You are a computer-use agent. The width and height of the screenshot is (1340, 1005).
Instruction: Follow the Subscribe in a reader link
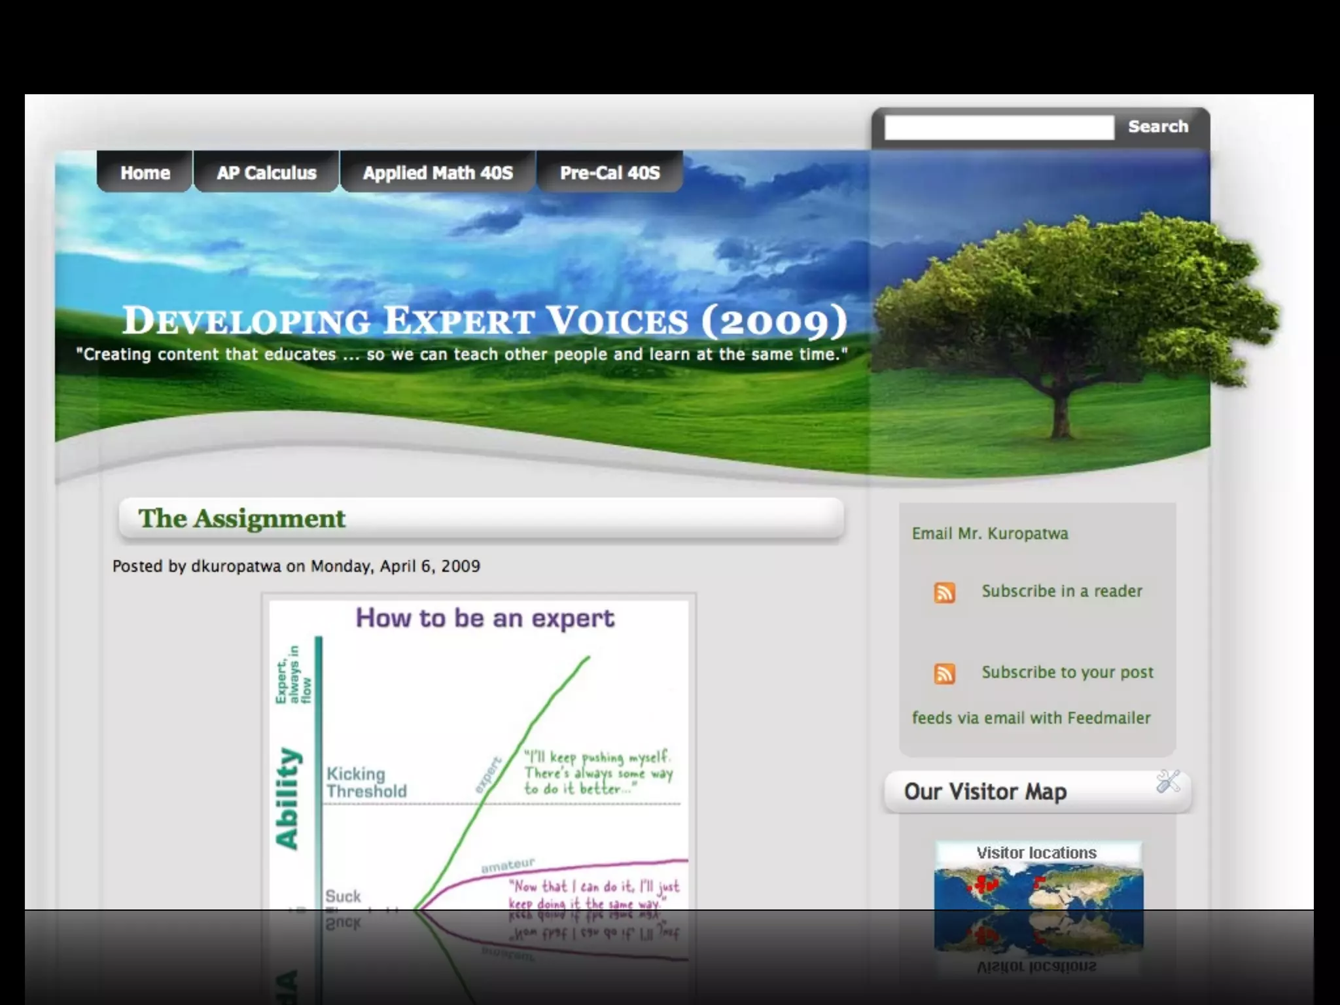click(x=1061, y=591)
